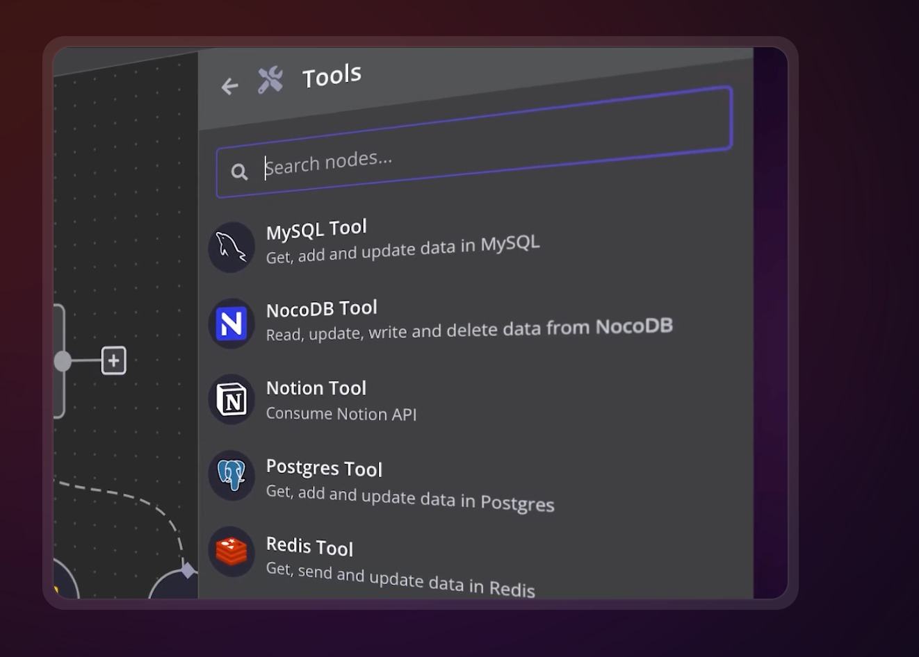The image size is (919, 657).
Task: Choose Notion Tool from the list
Action: pyautogui.click(x=316, y=388)
